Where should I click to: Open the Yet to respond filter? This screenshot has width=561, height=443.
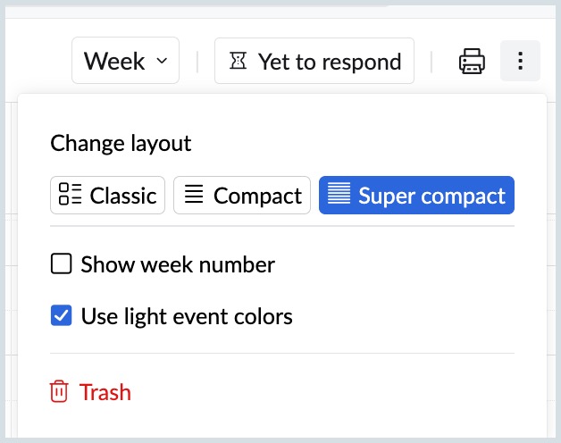tap(314, 62)
